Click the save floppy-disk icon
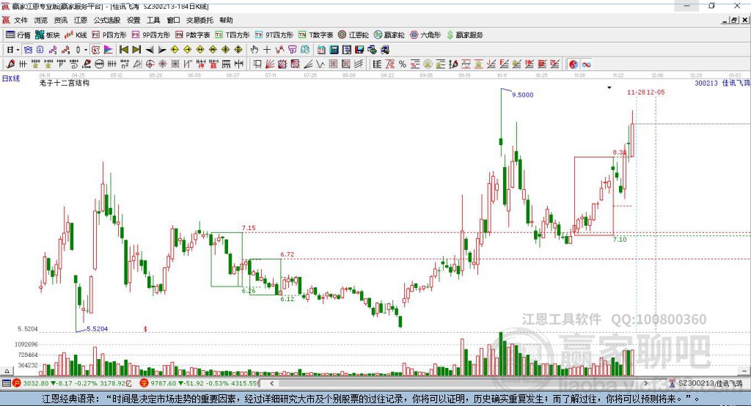Image resolution: width=751 pixels, height=406 pixels. (x=359, y=50)
